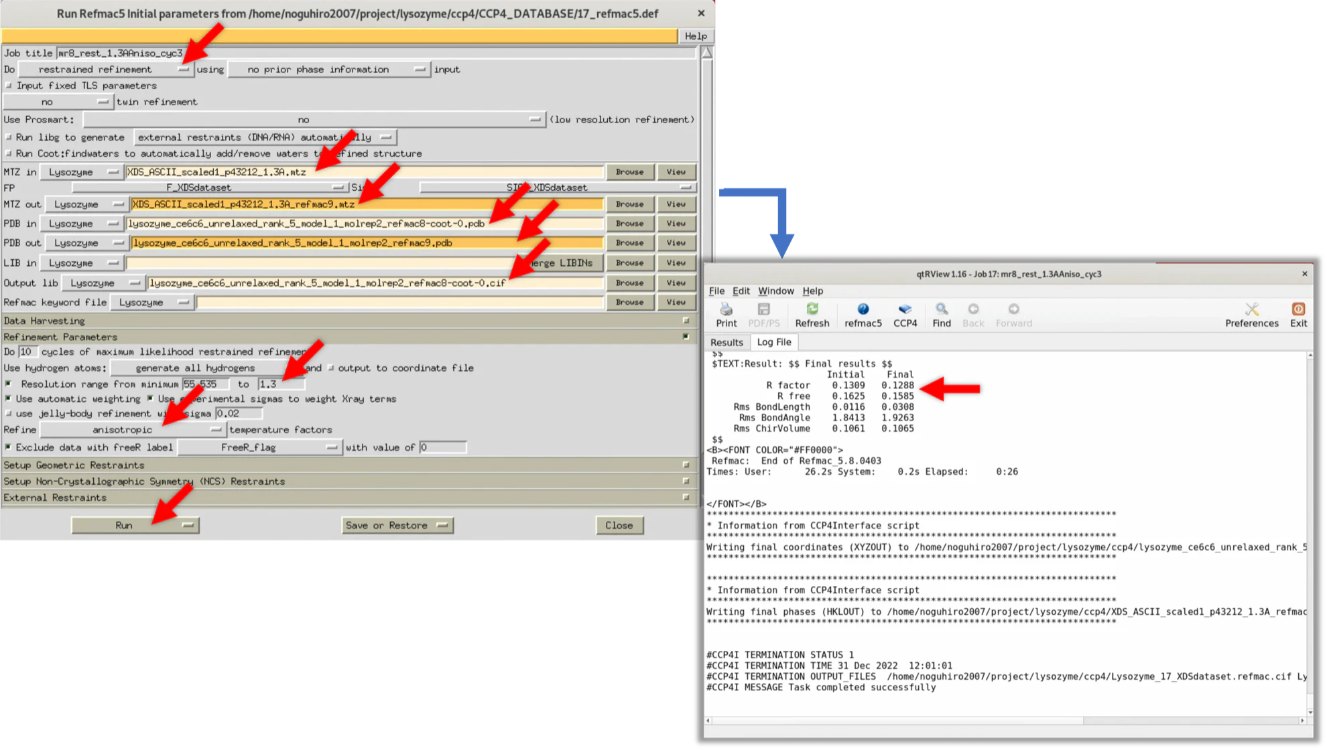Close the qtRView window
This screenshot has height=750, width=1327.
[1304, 273]
